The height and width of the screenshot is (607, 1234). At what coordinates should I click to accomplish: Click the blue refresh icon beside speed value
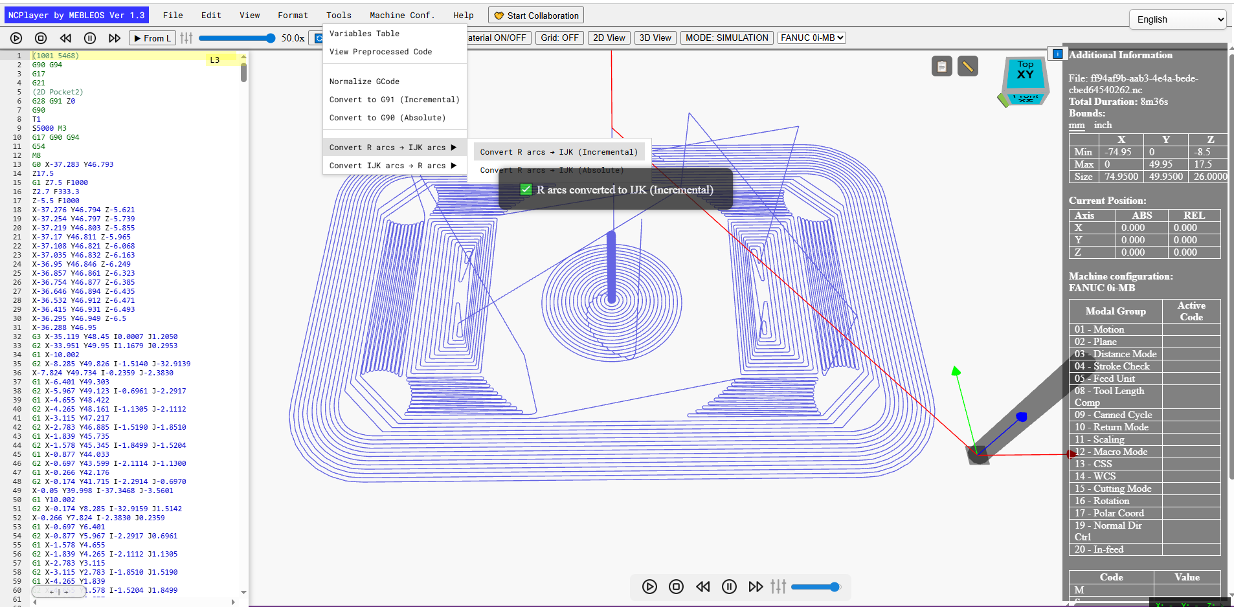pyautogui.click(x=319, y=38)
